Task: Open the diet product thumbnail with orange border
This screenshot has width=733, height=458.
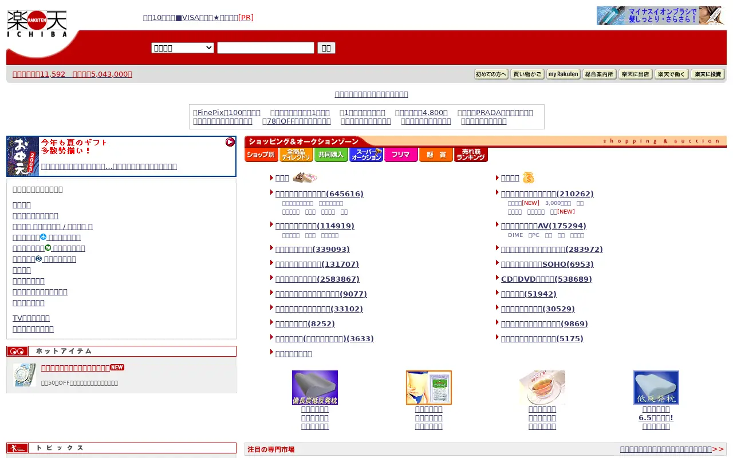Action: 429,388
